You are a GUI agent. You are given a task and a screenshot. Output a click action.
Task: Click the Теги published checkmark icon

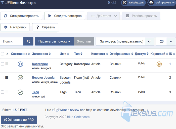pos(20,92)
